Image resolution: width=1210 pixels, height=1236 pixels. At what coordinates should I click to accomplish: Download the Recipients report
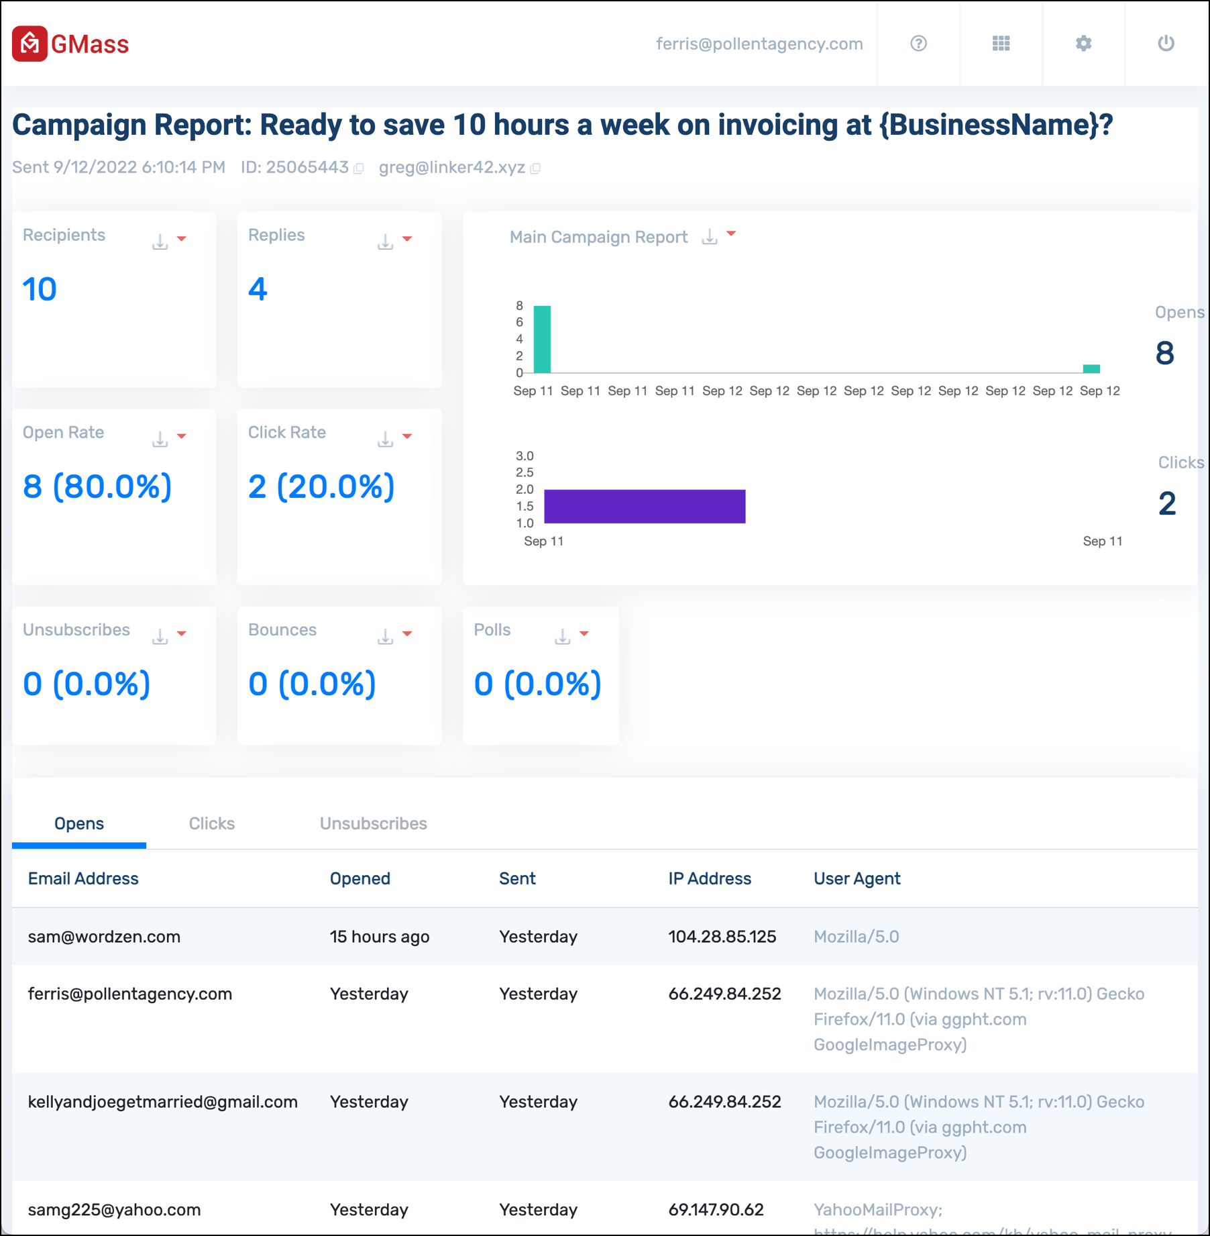160,242
